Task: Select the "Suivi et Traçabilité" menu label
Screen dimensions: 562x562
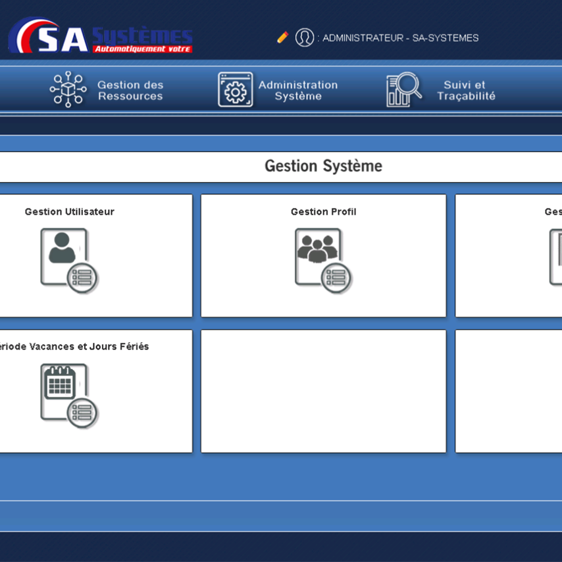Action: pyautogui.click(x=465, y=90)
